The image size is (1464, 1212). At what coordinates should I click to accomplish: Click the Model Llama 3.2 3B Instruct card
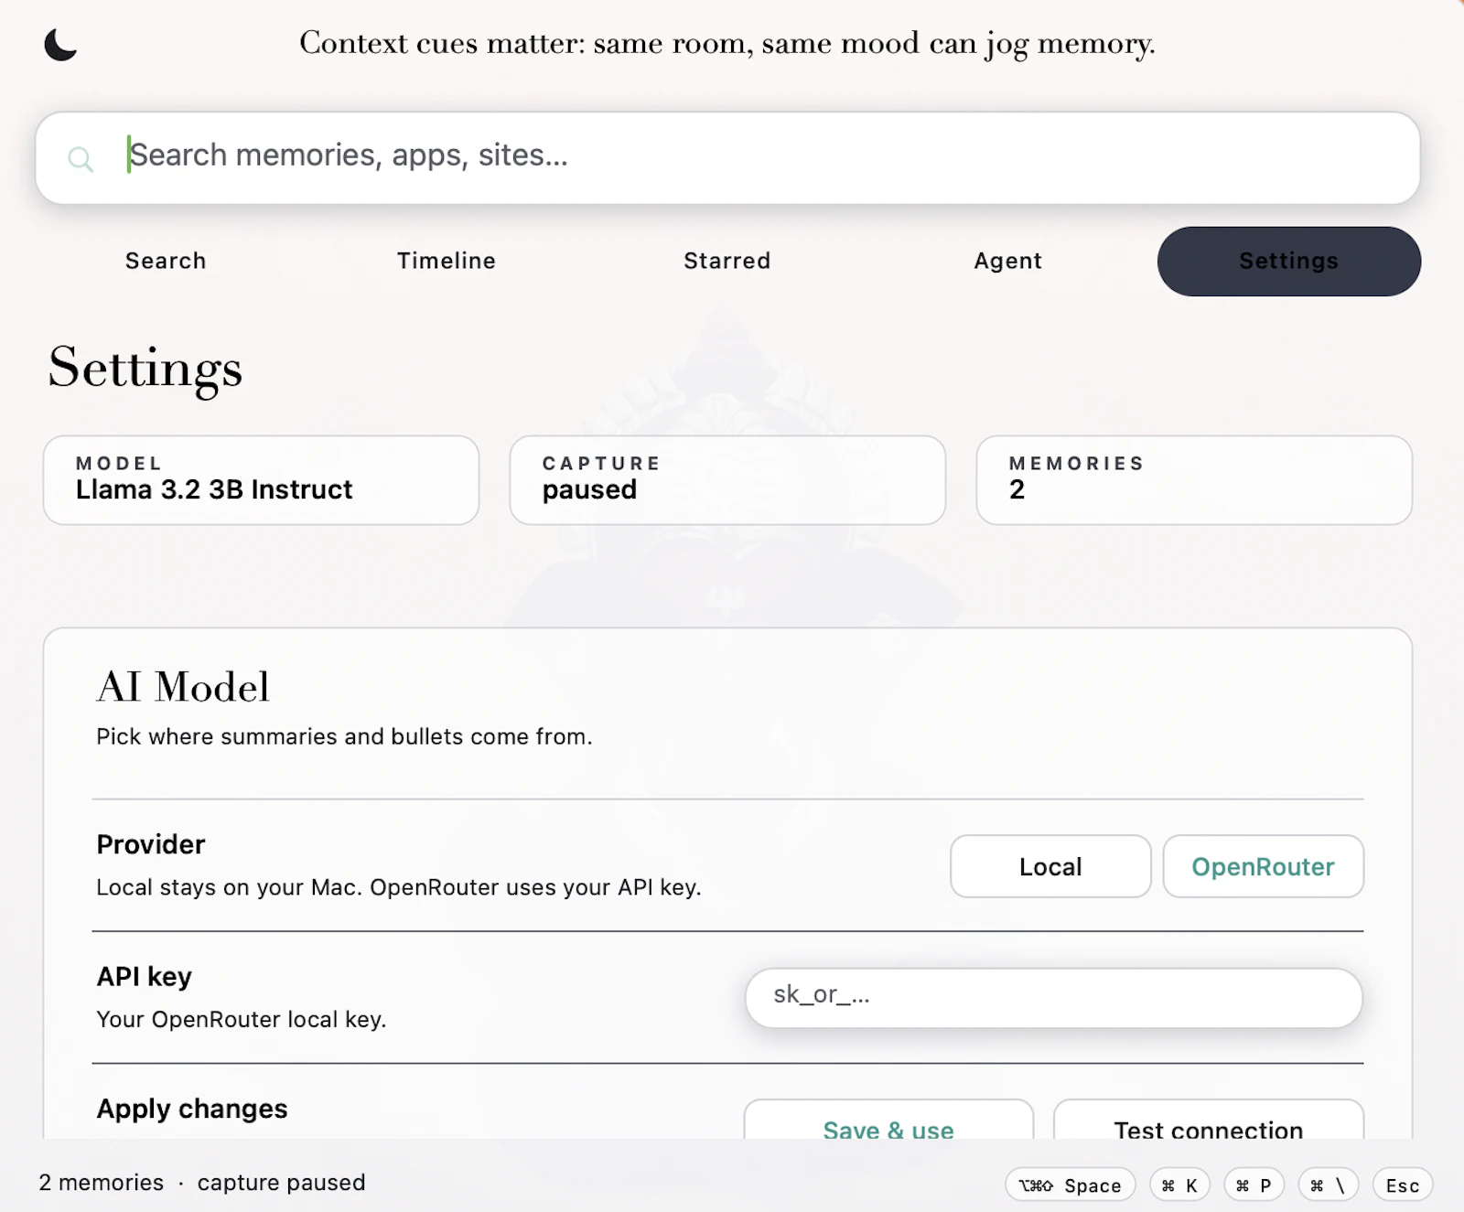pyautogui.click(x=261, y=480)
